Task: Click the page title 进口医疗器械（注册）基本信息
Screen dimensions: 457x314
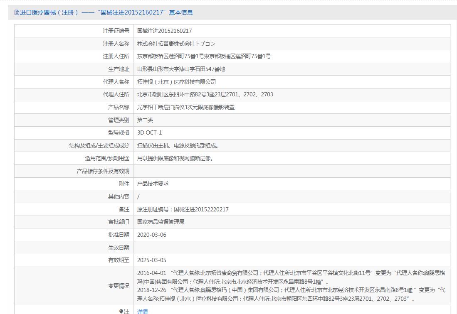Action: 106,12
